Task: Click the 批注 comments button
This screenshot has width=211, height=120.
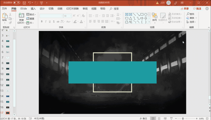Action: click(x=197, y=9)
